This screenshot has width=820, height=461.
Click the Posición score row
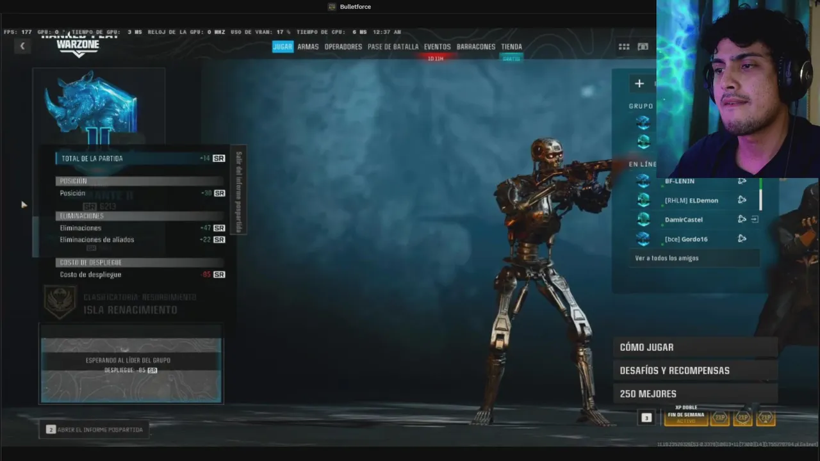point(141,193)
